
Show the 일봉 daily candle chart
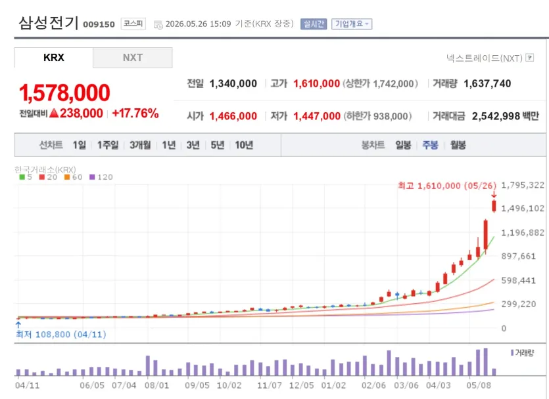tap(403, 144)
